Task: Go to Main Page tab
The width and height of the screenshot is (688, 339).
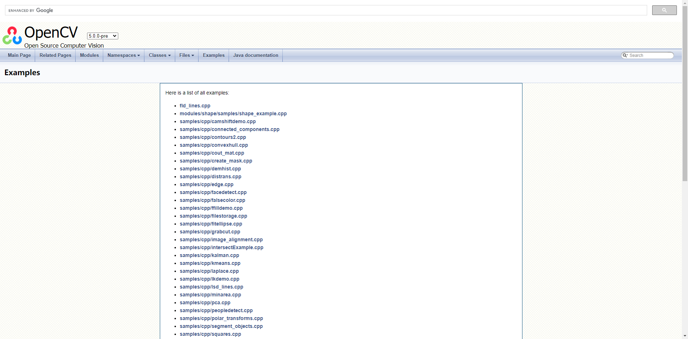Action: click(x=19, y=55)
